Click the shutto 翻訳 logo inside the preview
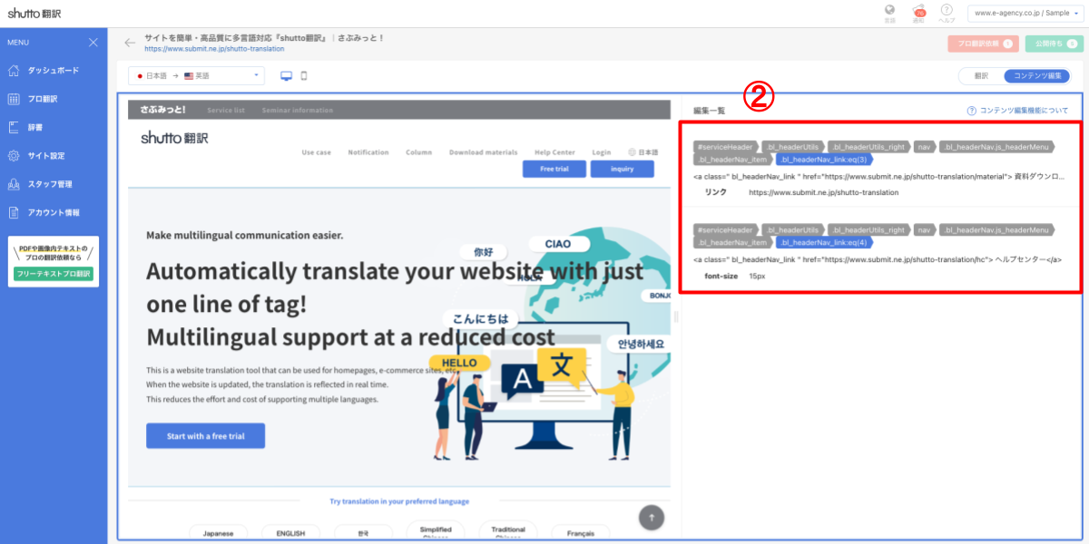The height and width of the screenshot is (544, 1089). tap(174, 137)
